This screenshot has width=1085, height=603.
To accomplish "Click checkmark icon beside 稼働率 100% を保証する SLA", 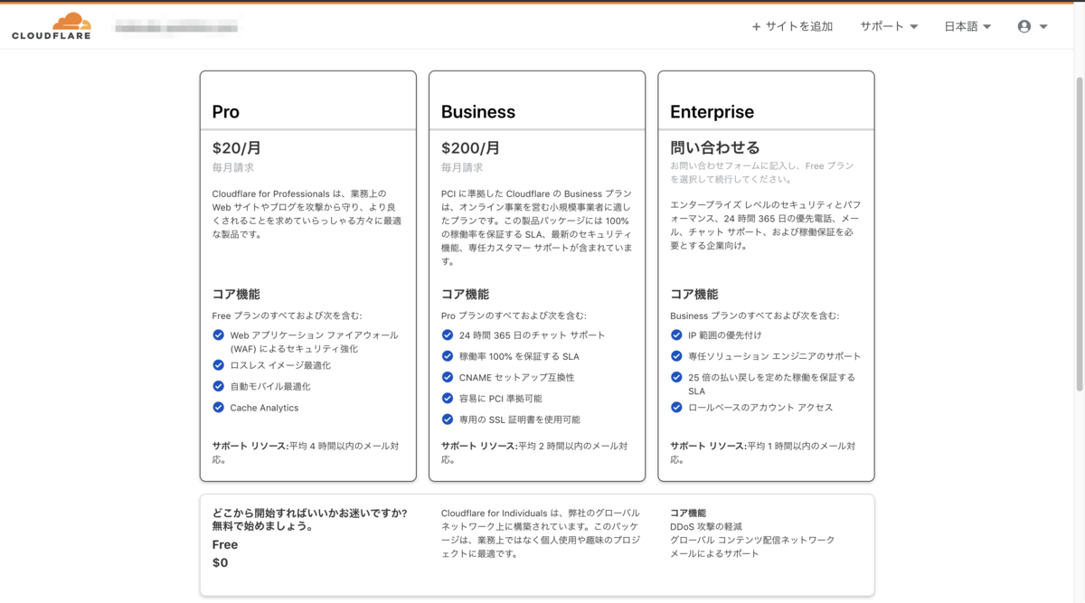I will 447,356.
